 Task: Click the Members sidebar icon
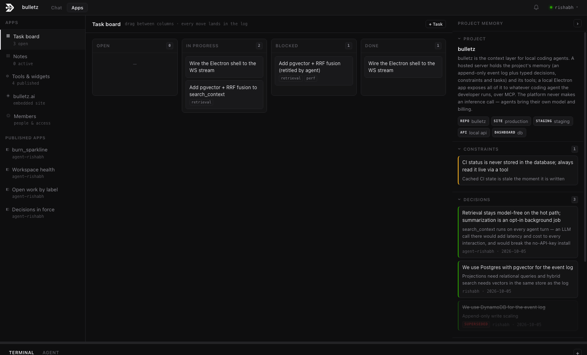tap(8, 116)
